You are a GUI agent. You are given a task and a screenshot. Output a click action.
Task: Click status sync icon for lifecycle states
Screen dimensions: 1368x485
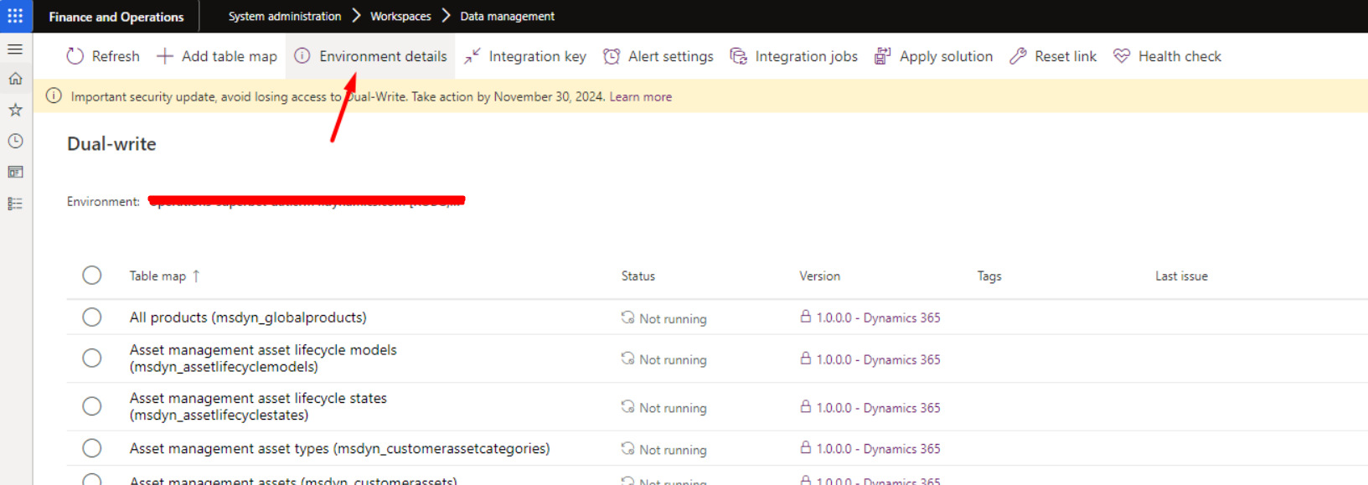click(x=627, y=406)
